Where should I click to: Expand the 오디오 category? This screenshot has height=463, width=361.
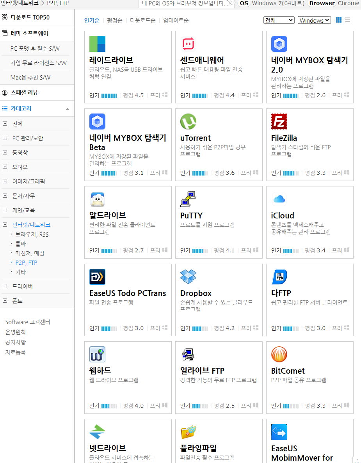[x=5, y=167]
